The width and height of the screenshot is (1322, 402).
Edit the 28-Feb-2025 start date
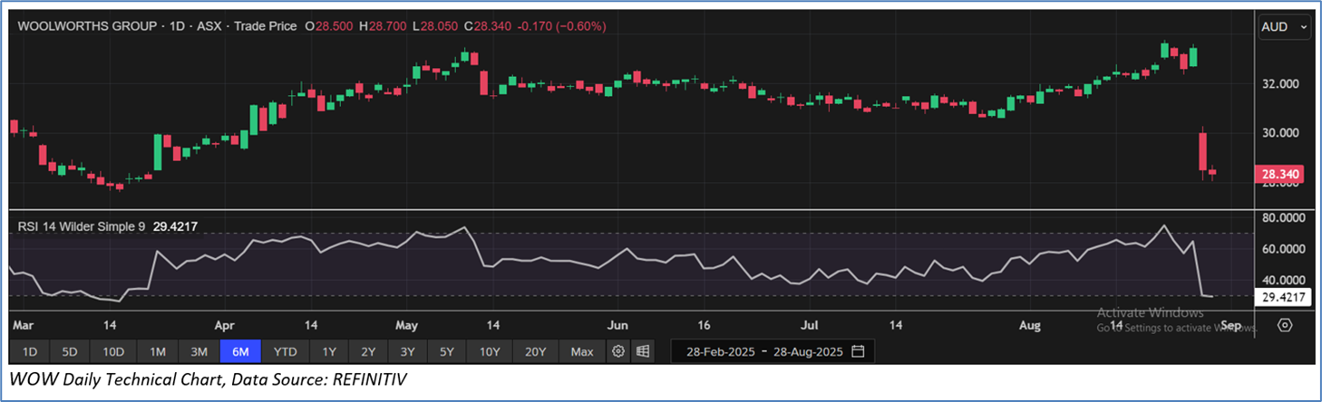point(720,351)
